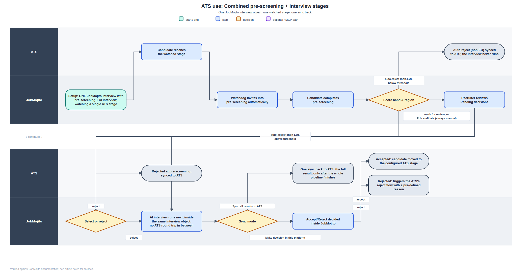Screen dimensions: 530x273
Task: Click the Sync mode decision diamond
Action: [247, 221]
